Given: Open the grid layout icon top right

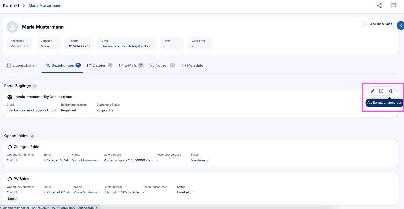Looking at the screenshot, I should (x=394, y=6).
